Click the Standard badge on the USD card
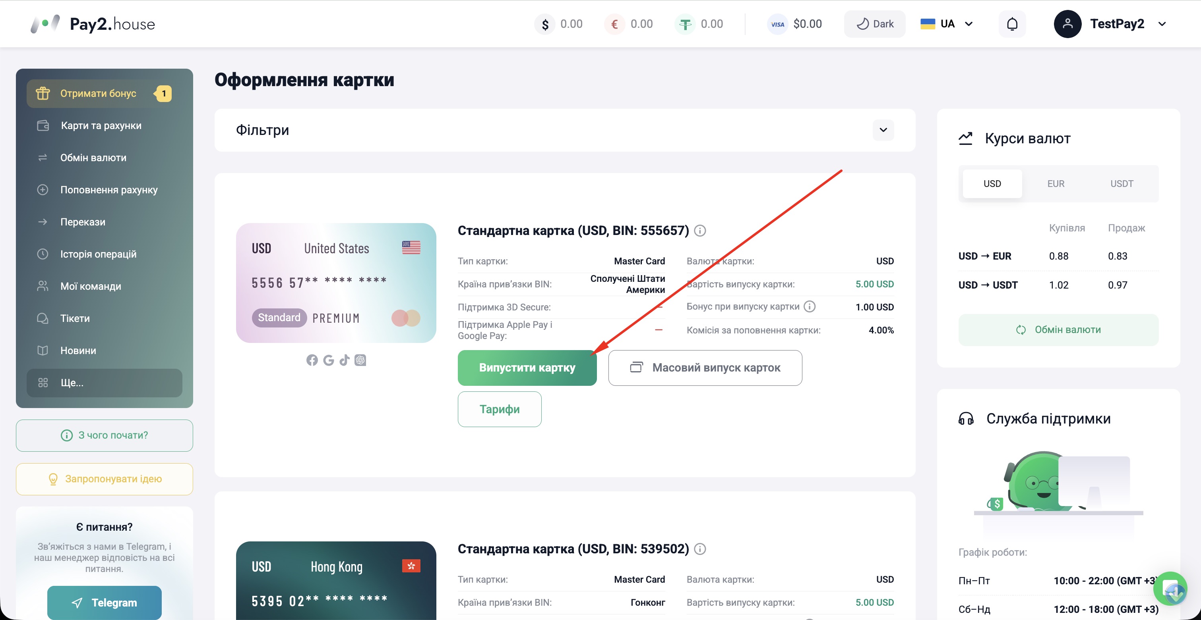The image size is (1201, 620). click(x=279, y=318)
